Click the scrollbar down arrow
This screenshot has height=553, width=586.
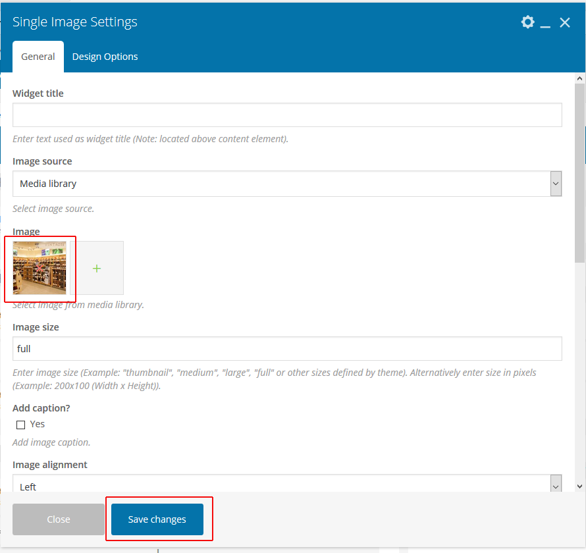(x=579, y=486)
